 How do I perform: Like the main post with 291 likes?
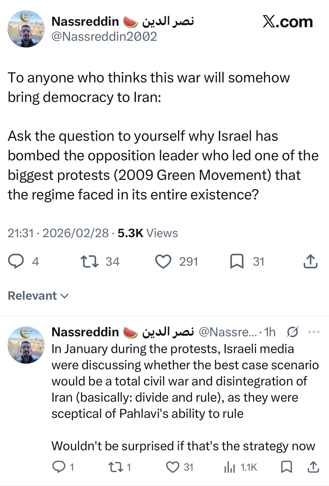pyautogui.click(x=163, y=262)
